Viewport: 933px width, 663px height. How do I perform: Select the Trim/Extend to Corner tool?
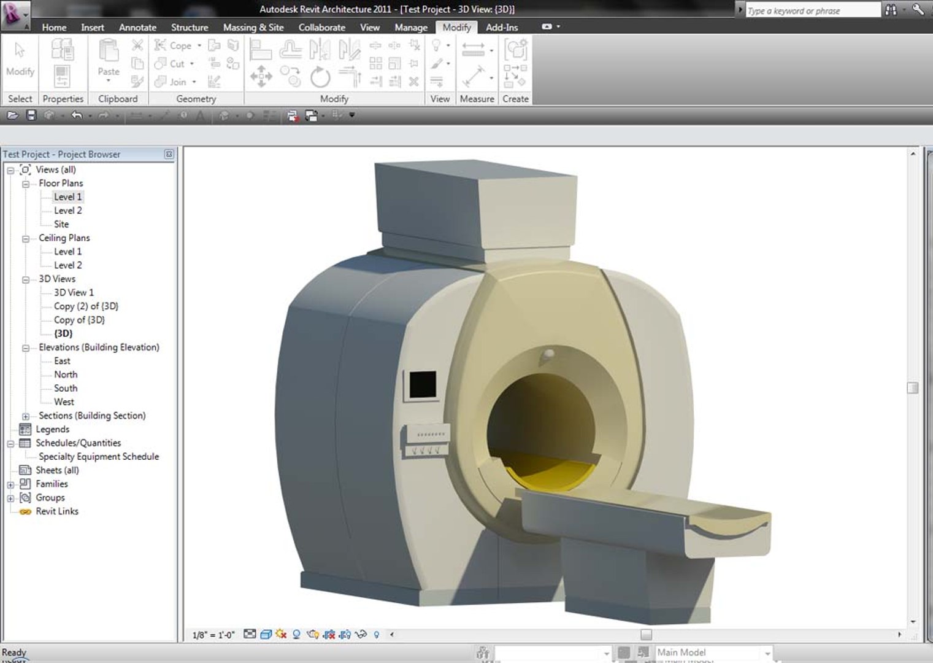tap(350, 77)
